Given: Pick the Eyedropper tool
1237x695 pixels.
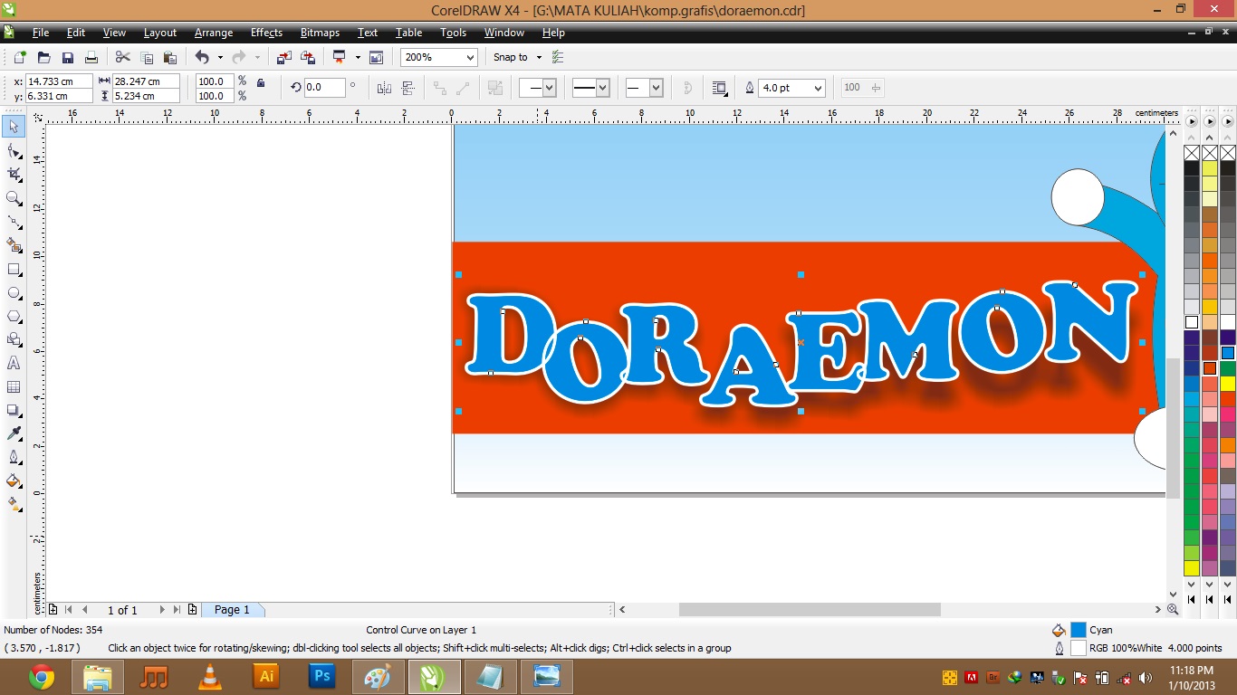Looking at the screenshot, I should [x=14, y=433].
